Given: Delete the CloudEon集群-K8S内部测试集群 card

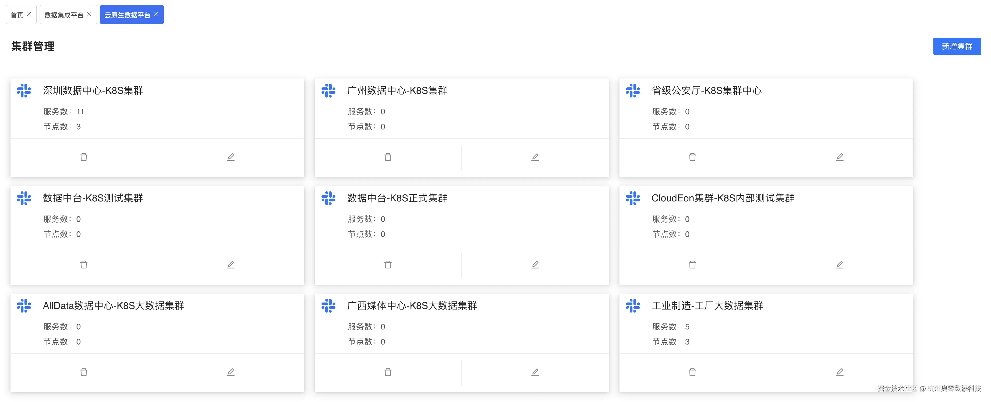Looking at the screenshot, I should tap(692, 265).
